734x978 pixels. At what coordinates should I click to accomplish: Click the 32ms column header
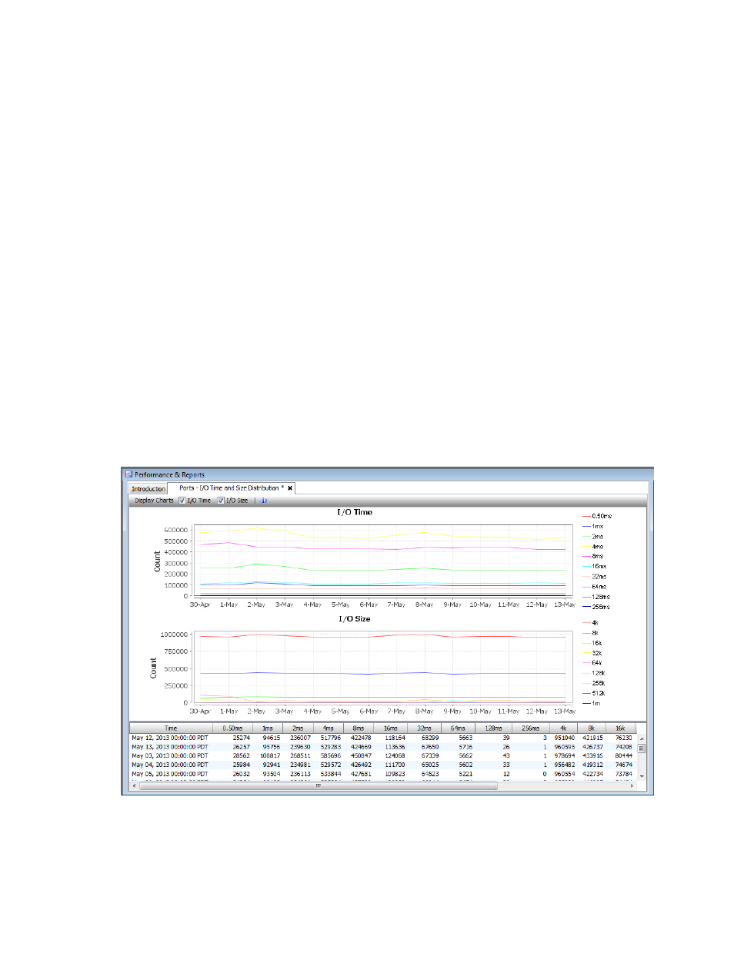tap(424, 728)
